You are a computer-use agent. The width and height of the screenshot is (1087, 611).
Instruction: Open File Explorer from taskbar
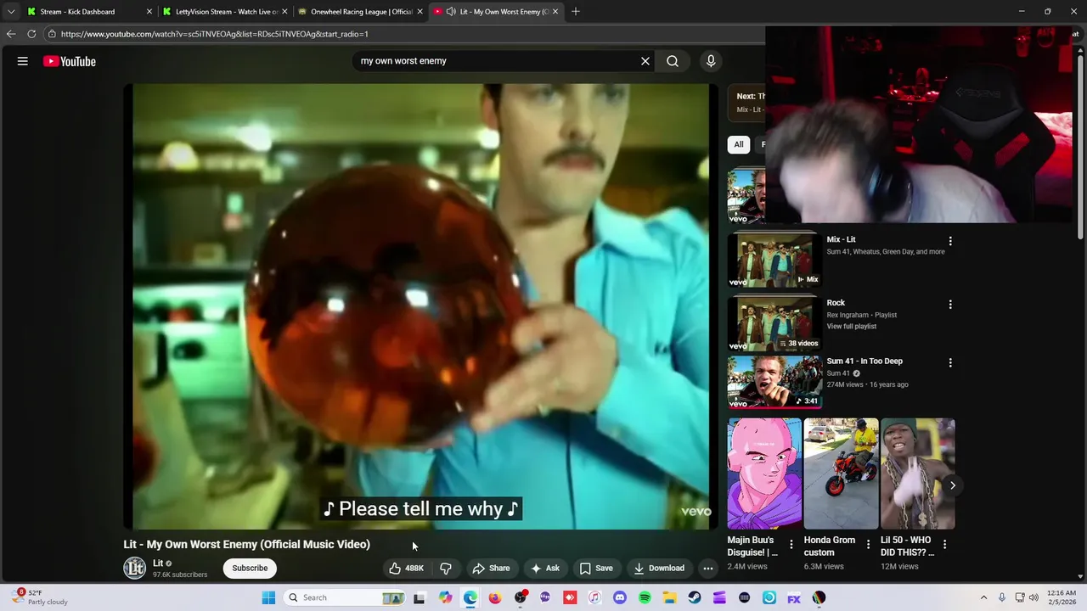(x=670, y=597)
